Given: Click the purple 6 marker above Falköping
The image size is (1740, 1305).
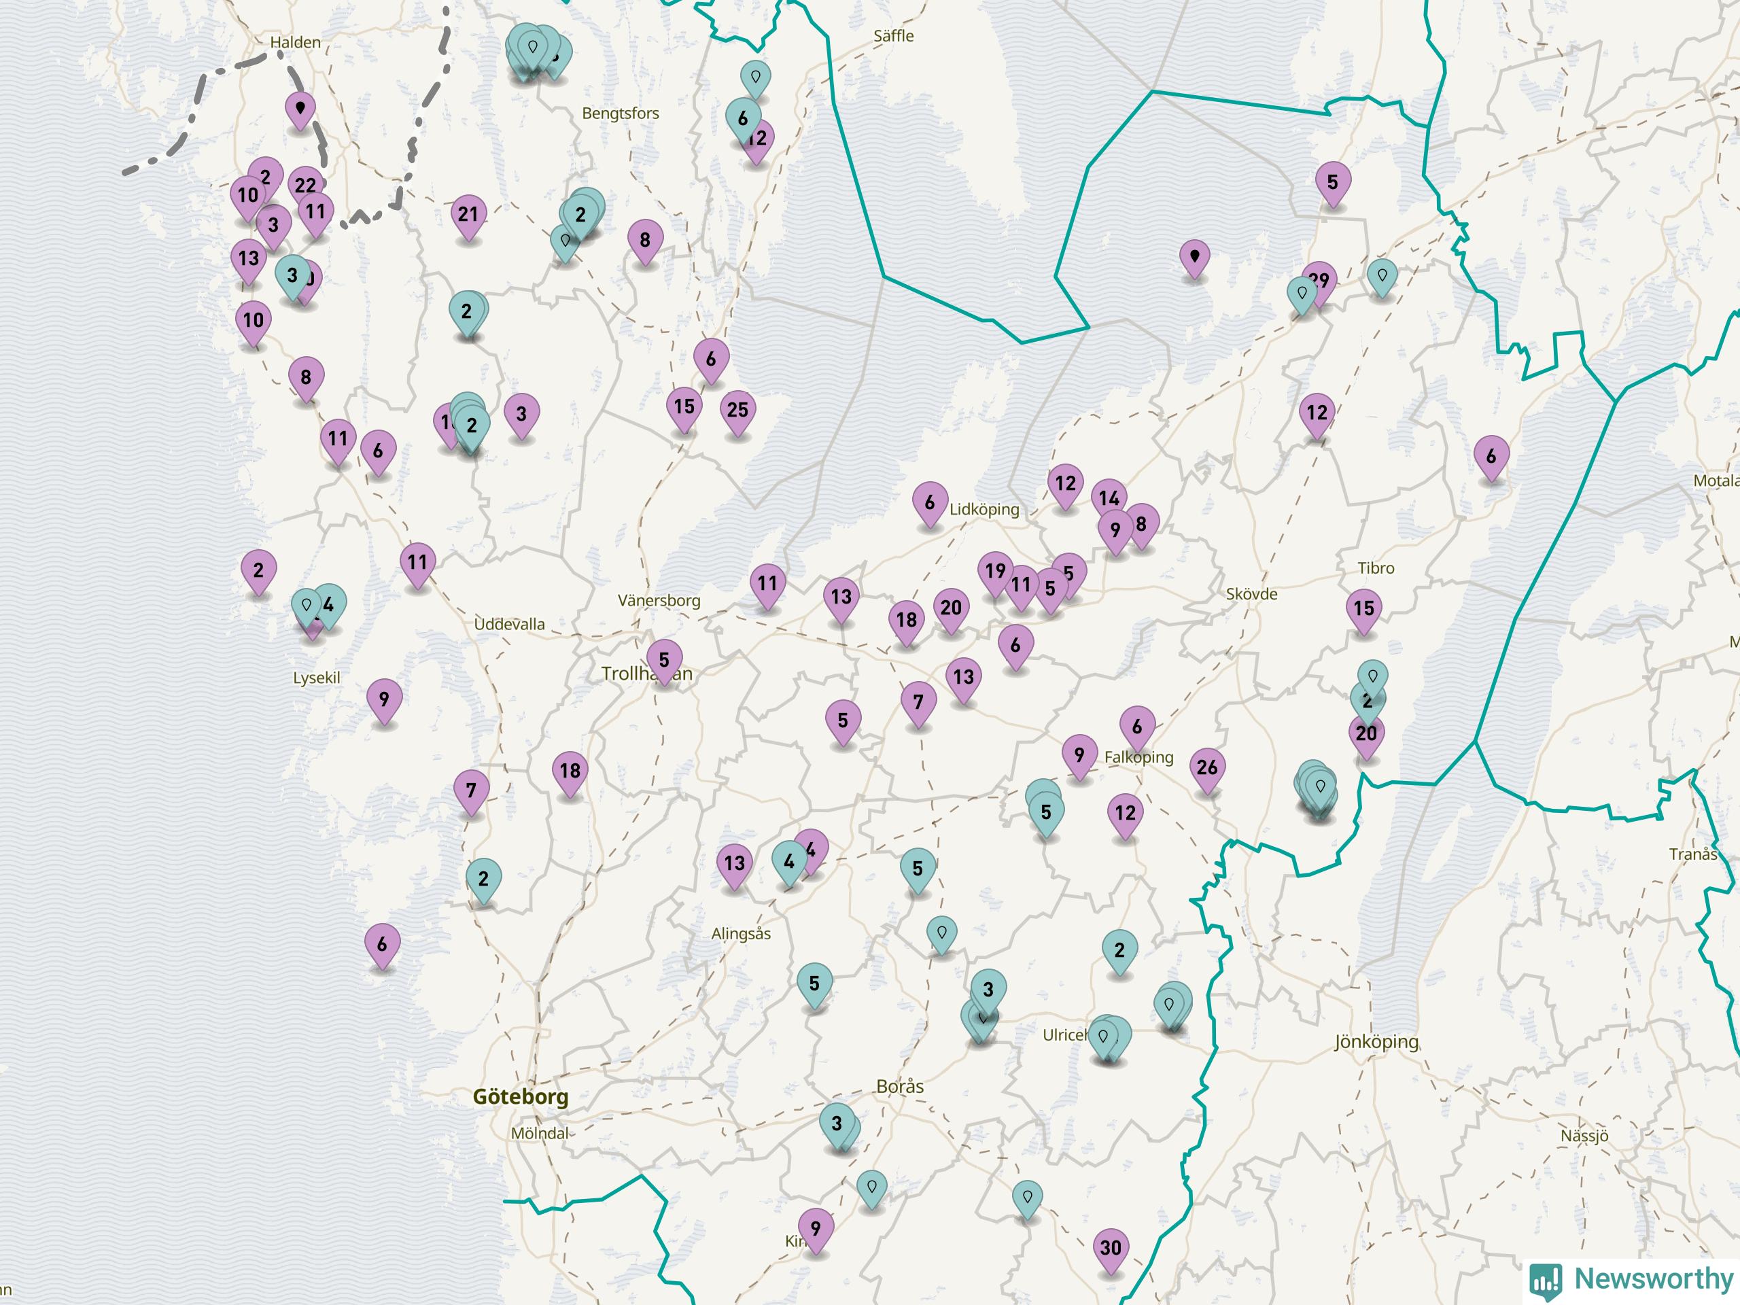Looking at the screenshot, I should click(1136, 727).
